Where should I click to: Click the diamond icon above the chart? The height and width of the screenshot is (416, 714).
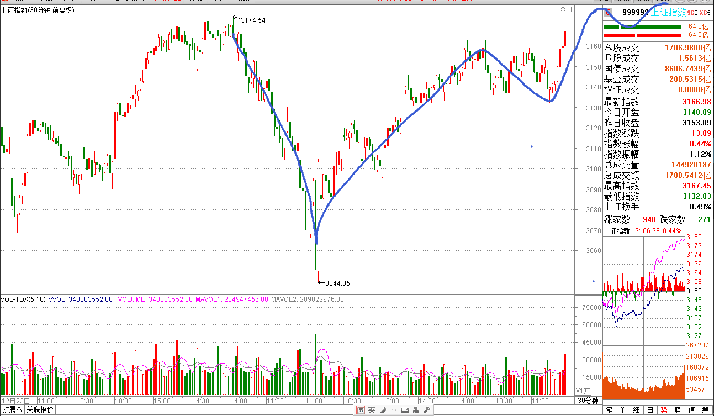coord(563,10)
